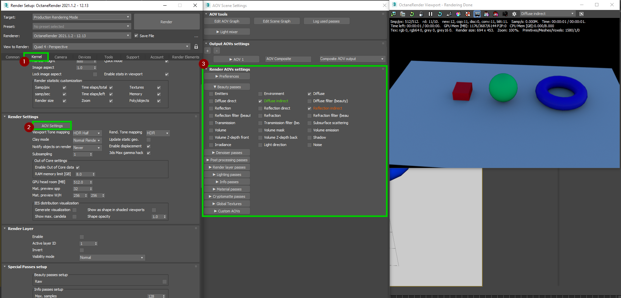This screenshot has width=621, height=298.
Task: Open the Target dropdown showing Production Rendering Mode
Action: click(x=82, y=17)
